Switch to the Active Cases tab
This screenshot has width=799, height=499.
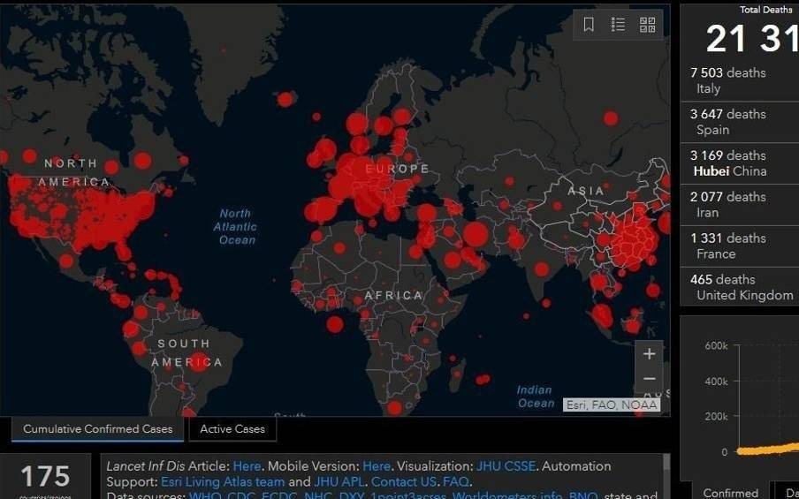tap(232, 429)
